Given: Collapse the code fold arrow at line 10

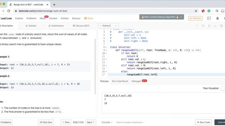Looking at the screenshot, I should tap(106, 53).
